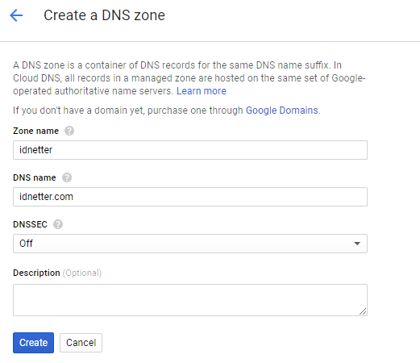
Task: Click the '(Optional)' hint beside Description
Action: click(x=82, y=273)
